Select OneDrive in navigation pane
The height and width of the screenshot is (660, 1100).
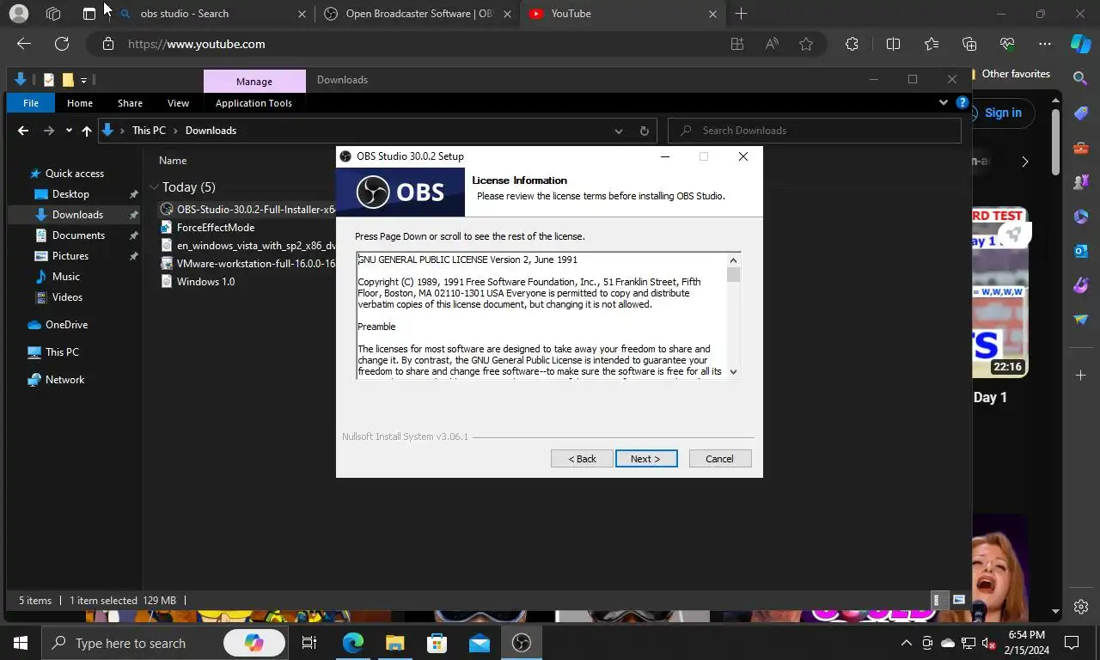tap(66, 325)
